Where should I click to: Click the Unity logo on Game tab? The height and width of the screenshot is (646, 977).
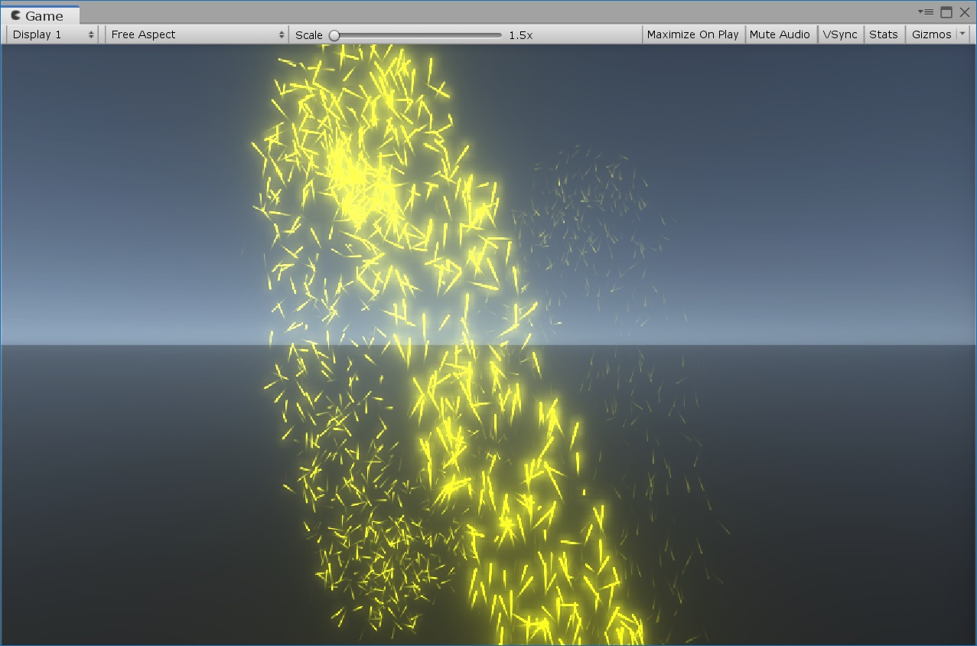click(x=15, y=15)
